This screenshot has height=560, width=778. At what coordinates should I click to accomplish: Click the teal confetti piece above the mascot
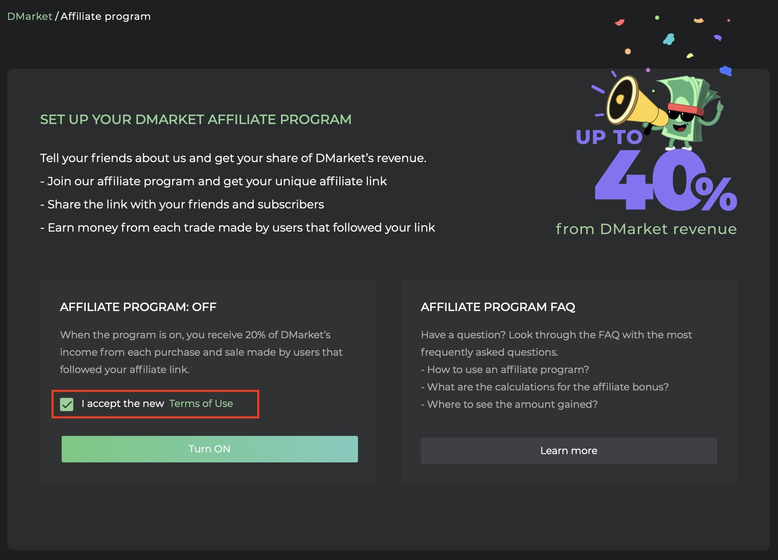click(x=669, y=39)
